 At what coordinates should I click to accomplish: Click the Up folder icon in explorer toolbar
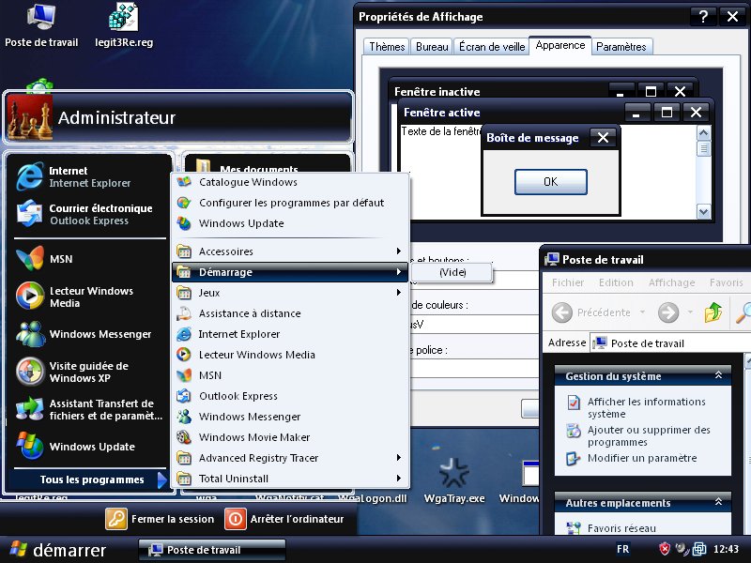[x=713, y=312]
